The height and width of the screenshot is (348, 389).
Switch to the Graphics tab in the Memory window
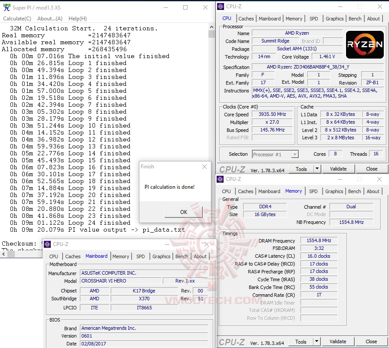[x=334, y=191]
